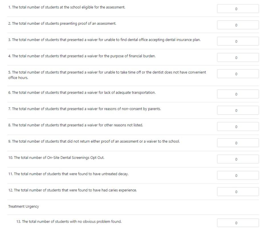264x229 pixels.
Task: Click question 10 On-Site Dental Screenings text
Action: click(x=56, y=158)
